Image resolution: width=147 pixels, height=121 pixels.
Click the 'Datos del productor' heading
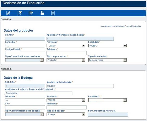[18, 31]
